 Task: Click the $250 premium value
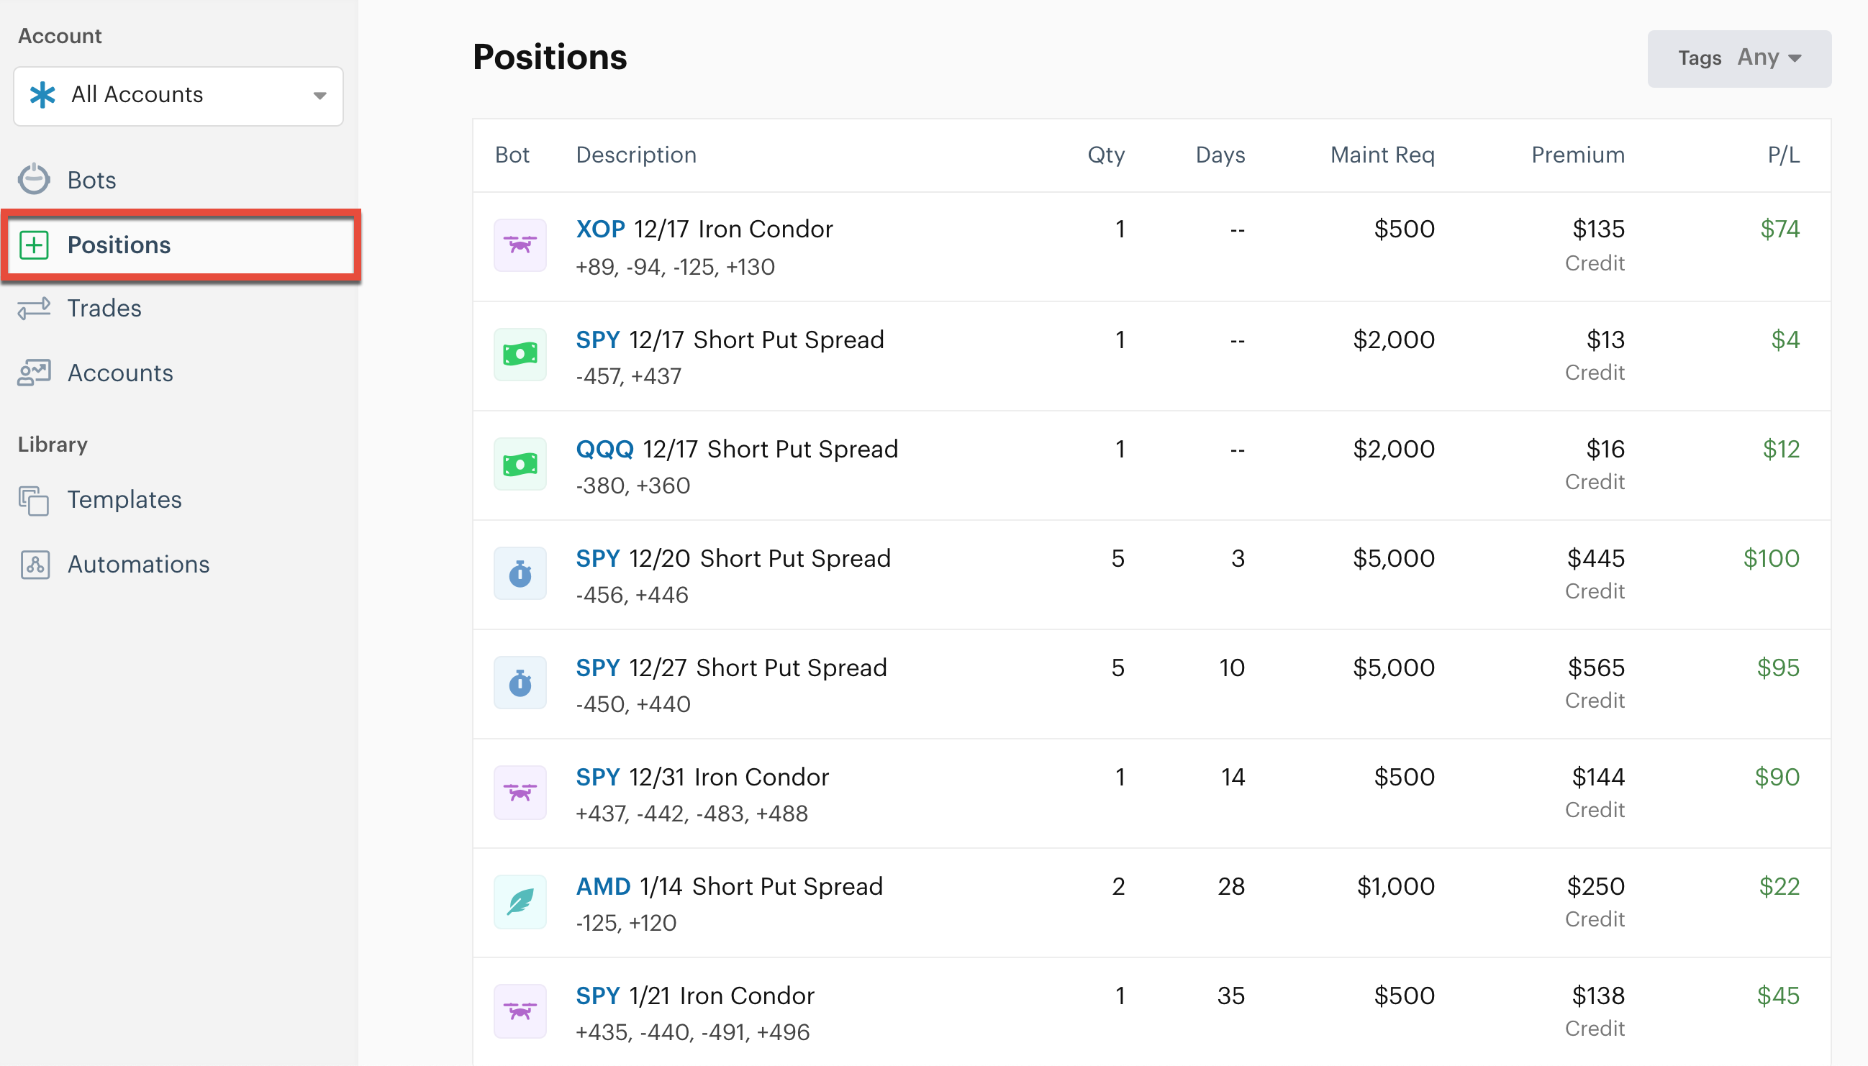[x=1595, y=887]
